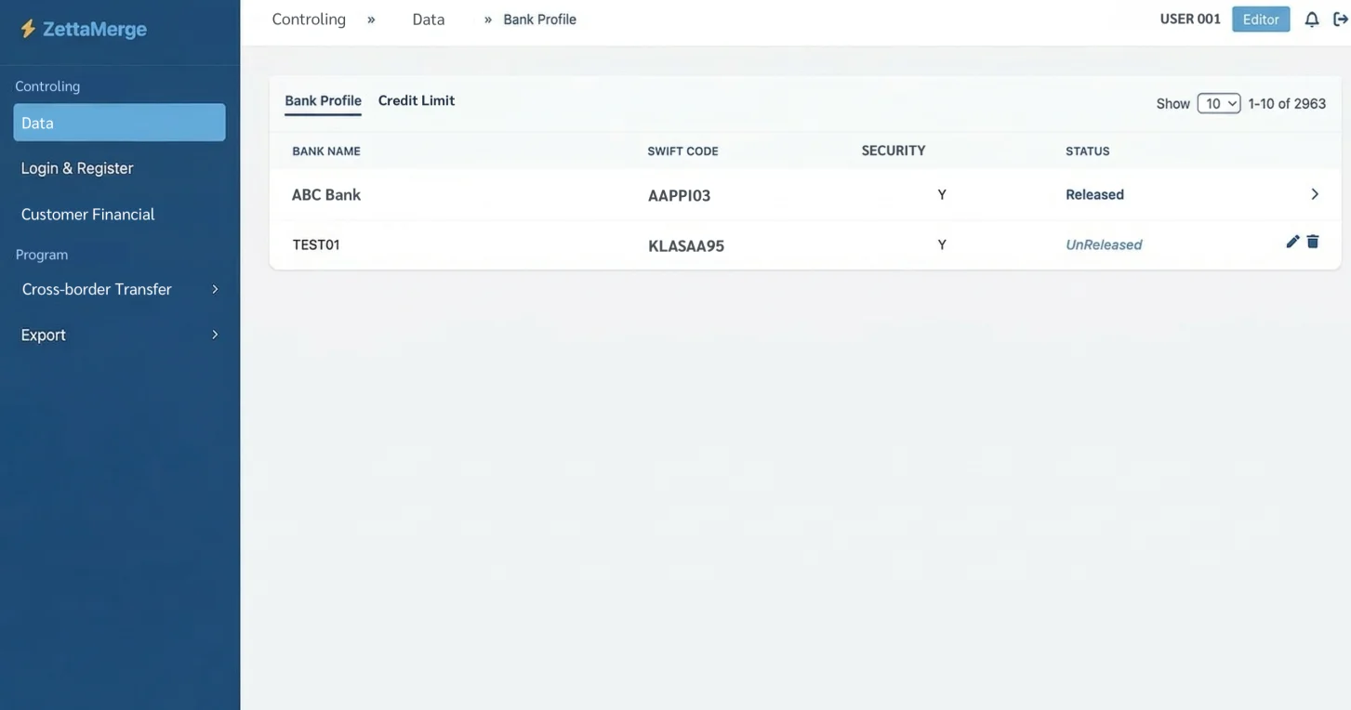The width and height of the screenshot is (1351, 710).
Task: Go to Login & Register
Action: point(77,168)
